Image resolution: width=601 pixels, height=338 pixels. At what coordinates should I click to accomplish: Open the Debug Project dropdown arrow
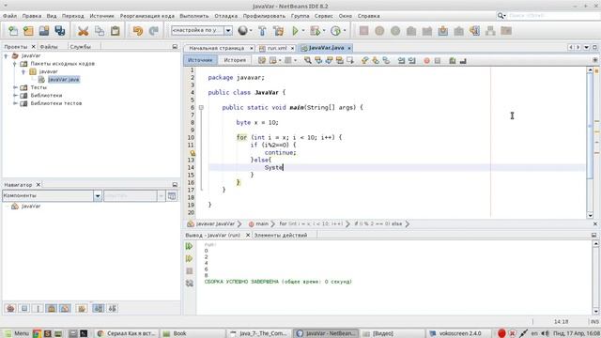tap(324, 31)
